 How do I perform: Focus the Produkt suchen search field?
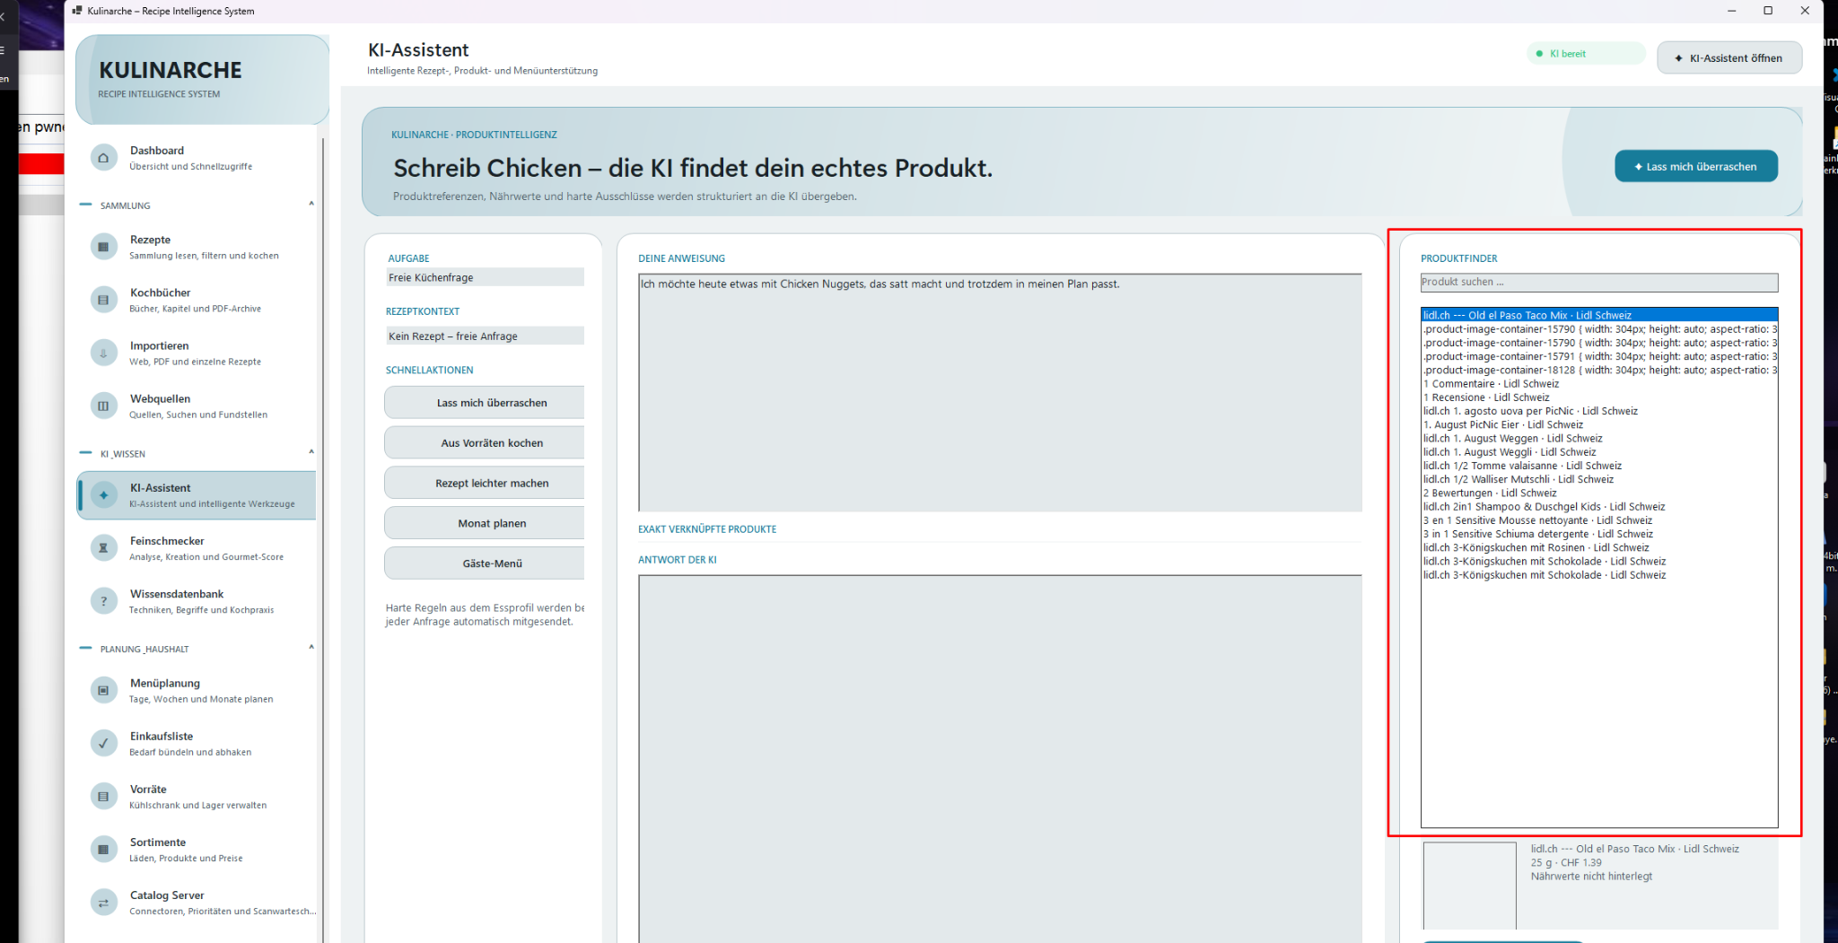point(1598,282)
